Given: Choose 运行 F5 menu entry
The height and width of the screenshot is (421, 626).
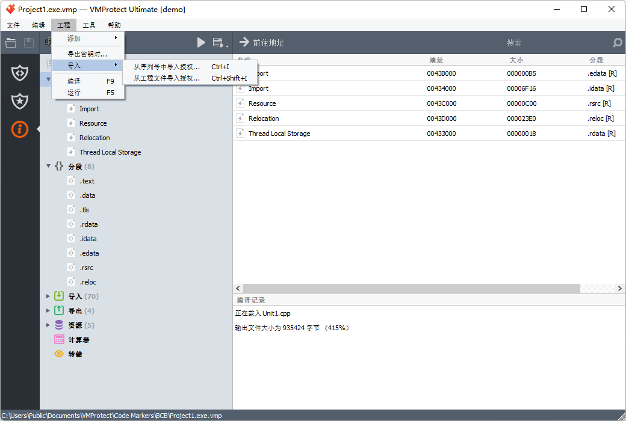Looking at the screenshot, I should coord(88,93).
